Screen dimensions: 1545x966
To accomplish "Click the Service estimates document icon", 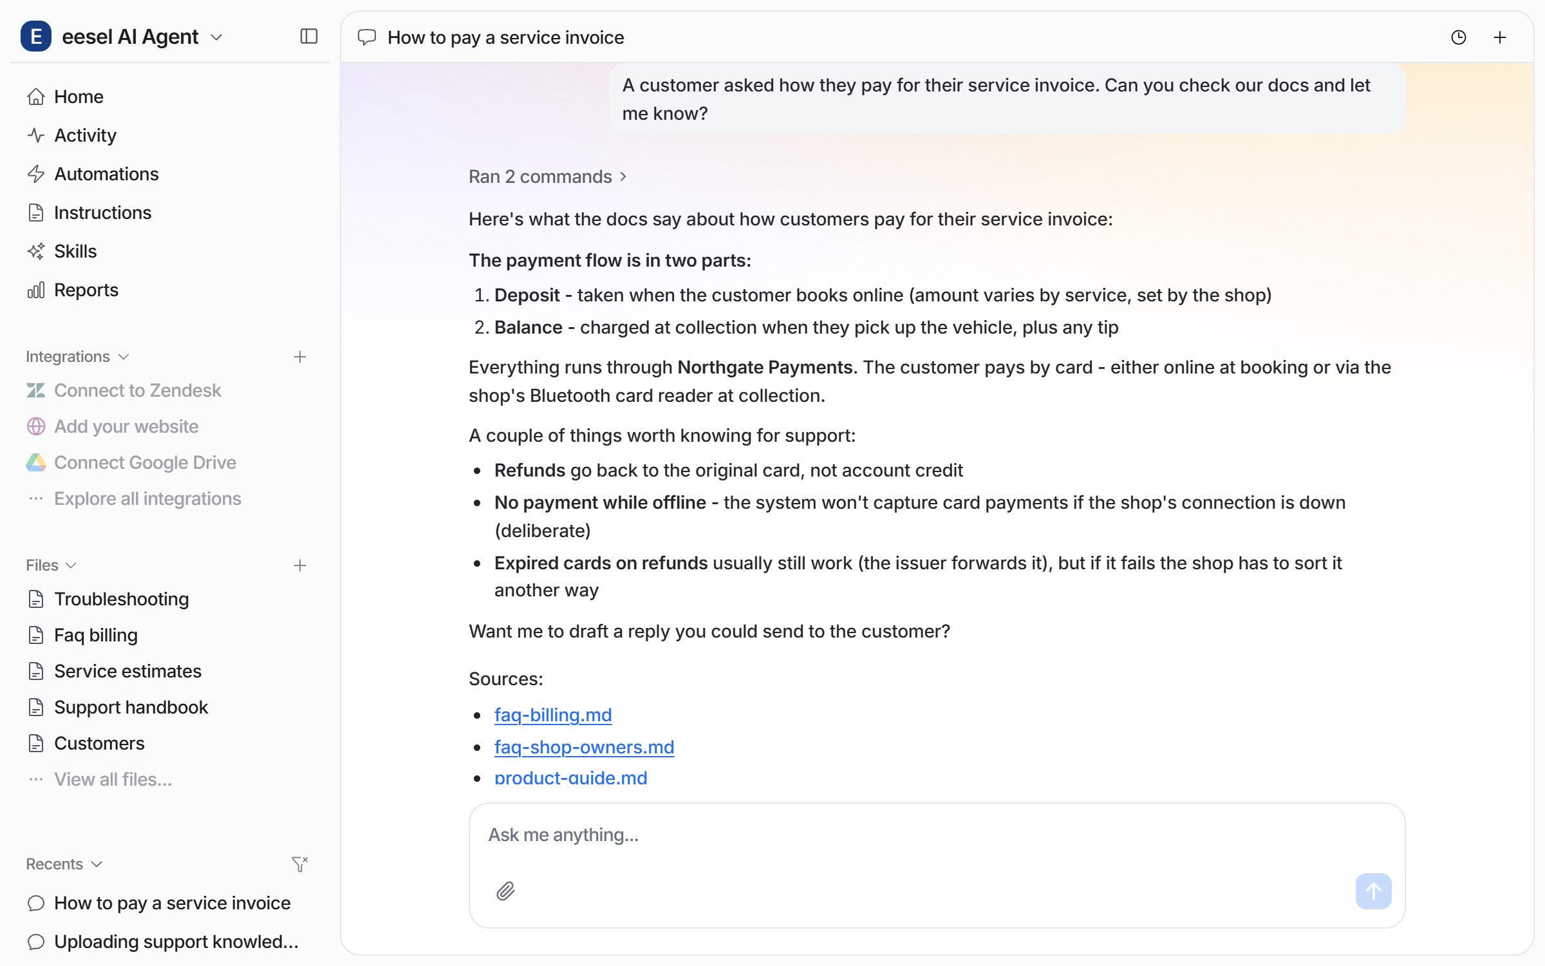I will click(x=36, y=671).
